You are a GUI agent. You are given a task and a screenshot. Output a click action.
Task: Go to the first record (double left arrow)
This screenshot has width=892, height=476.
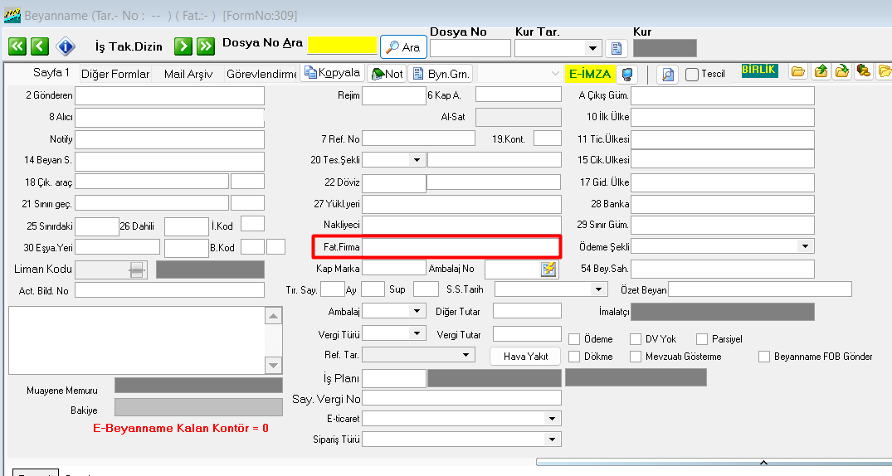(x=17, y=46)
